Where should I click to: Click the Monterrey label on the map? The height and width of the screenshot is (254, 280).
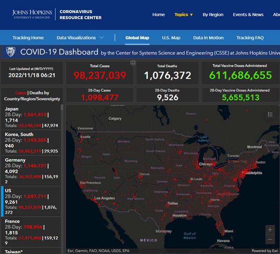(x=163, y=231)
